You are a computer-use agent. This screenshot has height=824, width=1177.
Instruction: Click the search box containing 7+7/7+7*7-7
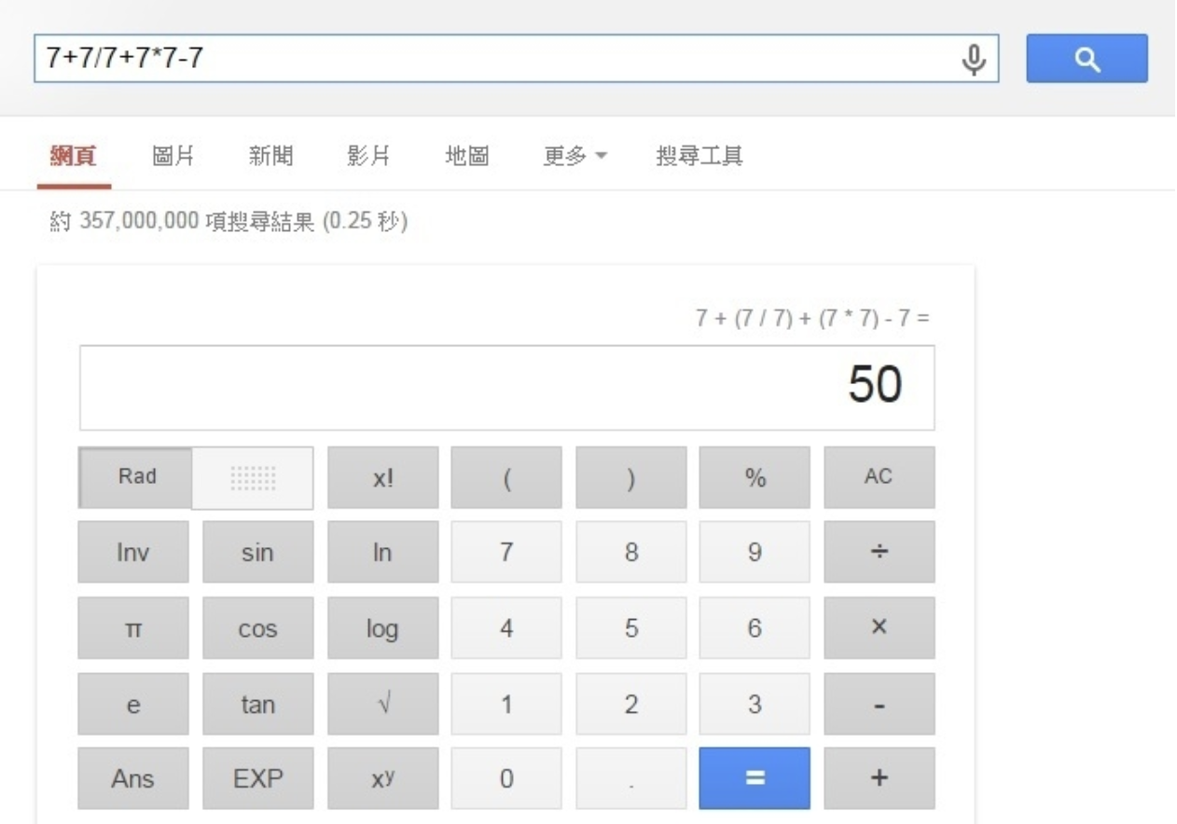(x=494, y=59)
